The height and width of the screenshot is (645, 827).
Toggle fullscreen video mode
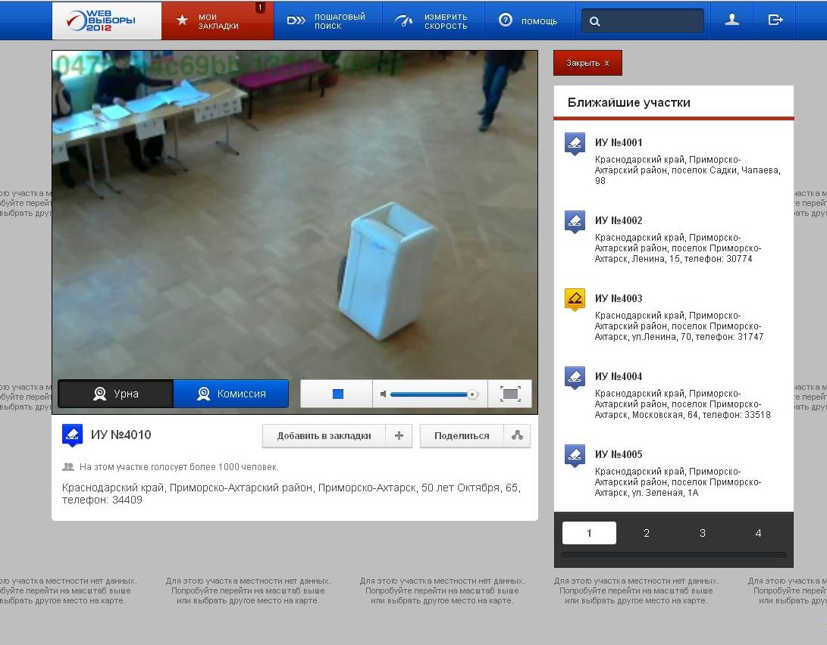click(x=510, y=394)
